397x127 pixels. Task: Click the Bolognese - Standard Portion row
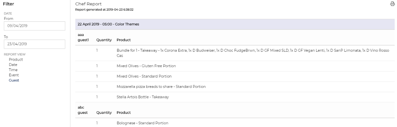point(235,123)
